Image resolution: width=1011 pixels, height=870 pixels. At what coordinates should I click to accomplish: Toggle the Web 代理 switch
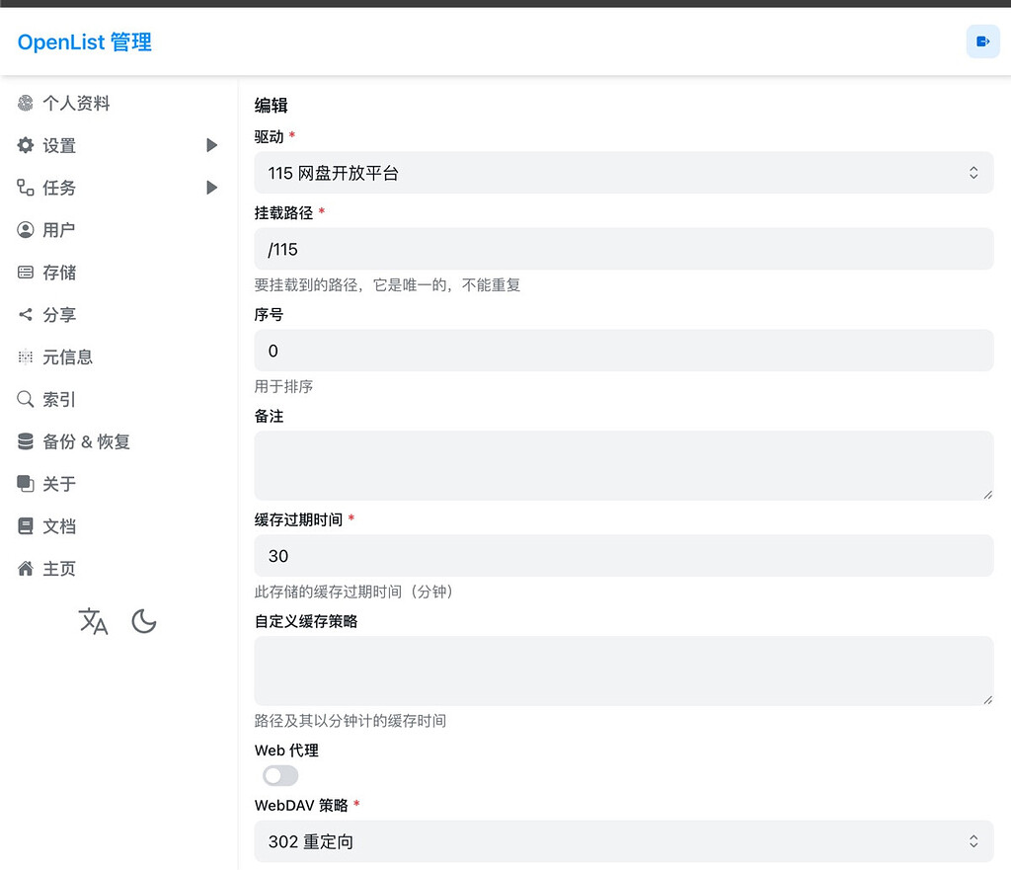pyautogui.click(x=280, y=775)
